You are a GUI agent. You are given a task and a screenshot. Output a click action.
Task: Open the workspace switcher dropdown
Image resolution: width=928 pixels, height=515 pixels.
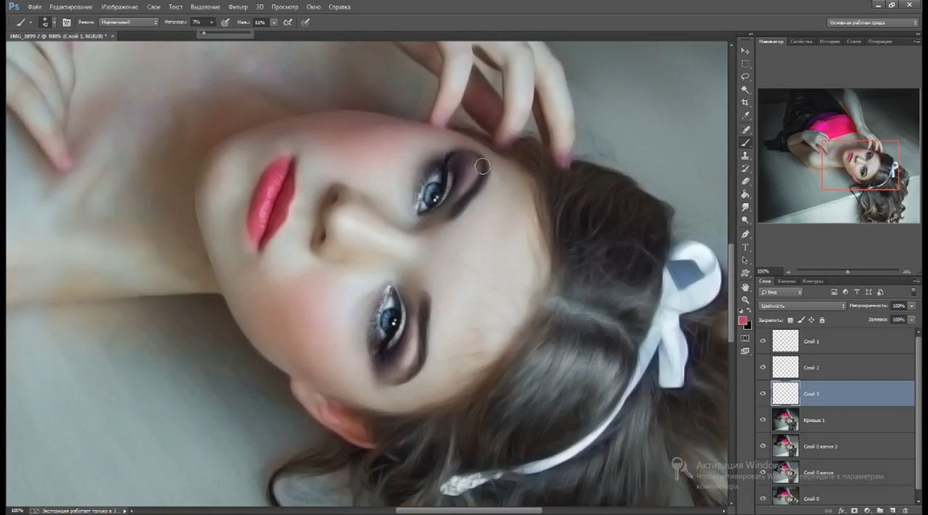click(873, 22)
